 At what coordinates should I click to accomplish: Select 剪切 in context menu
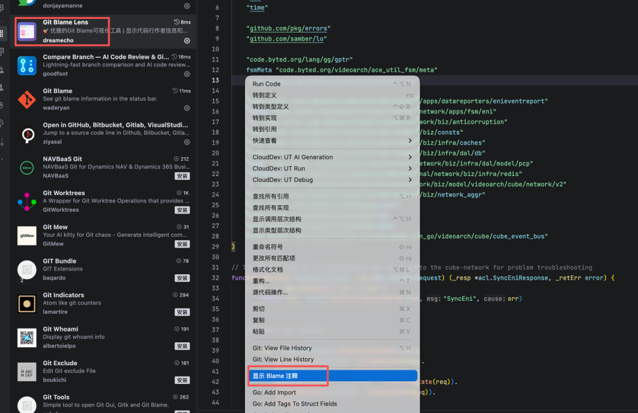point(333,309)
